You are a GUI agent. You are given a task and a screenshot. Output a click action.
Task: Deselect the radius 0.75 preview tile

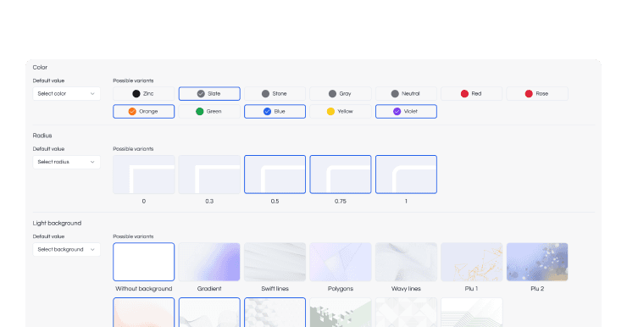click(341, 175)
